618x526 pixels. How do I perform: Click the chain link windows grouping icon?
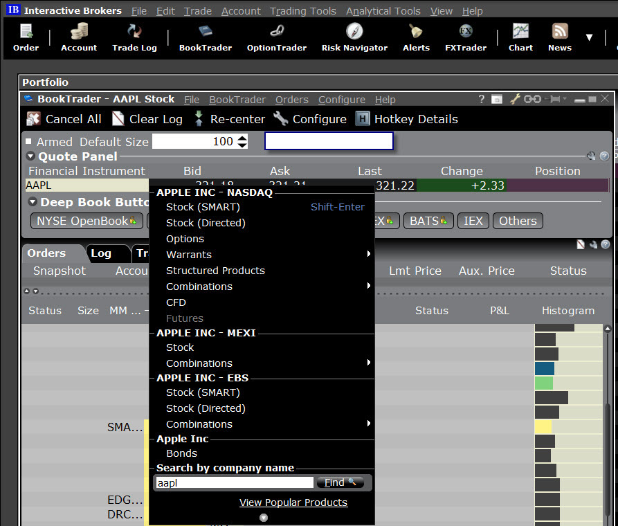(532, 99)
